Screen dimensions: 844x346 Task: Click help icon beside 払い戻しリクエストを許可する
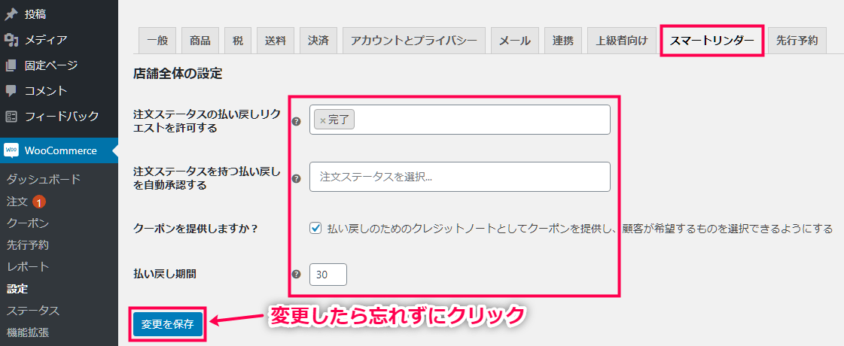[x=295, y=121]
